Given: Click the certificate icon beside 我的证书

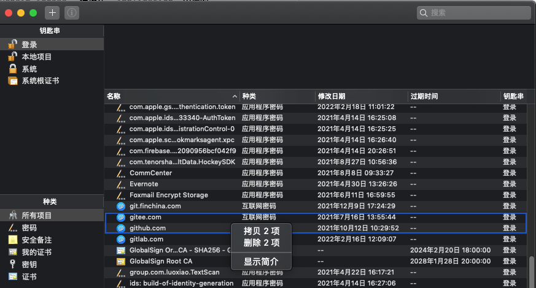Looking at the screenshot, I should click(13, 252).
